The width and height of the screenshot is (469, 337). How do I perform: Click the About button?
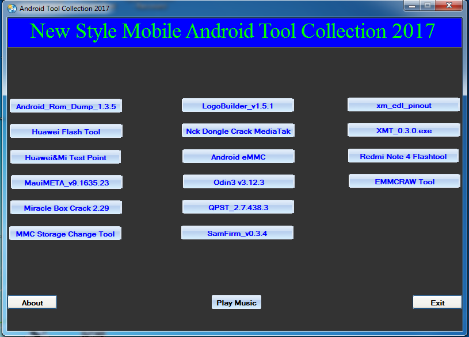coord(32,303)
